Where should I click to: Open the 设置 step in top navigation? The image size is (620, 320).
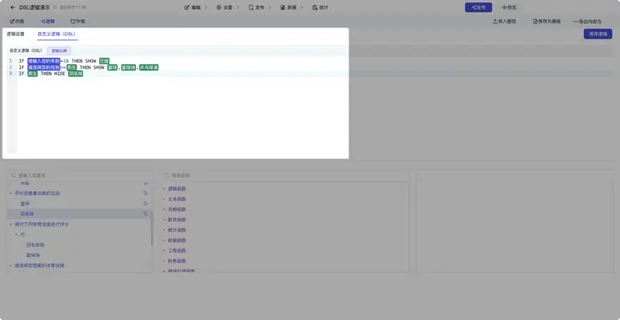225,8
